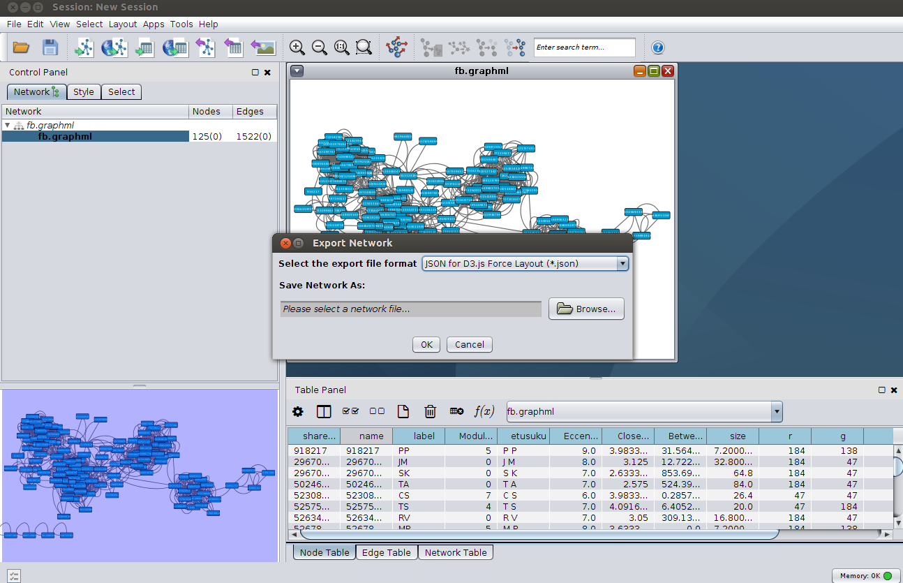This screenshot has height=583, width=903.
Task: Click the search term input field
Action: [584, 47]
